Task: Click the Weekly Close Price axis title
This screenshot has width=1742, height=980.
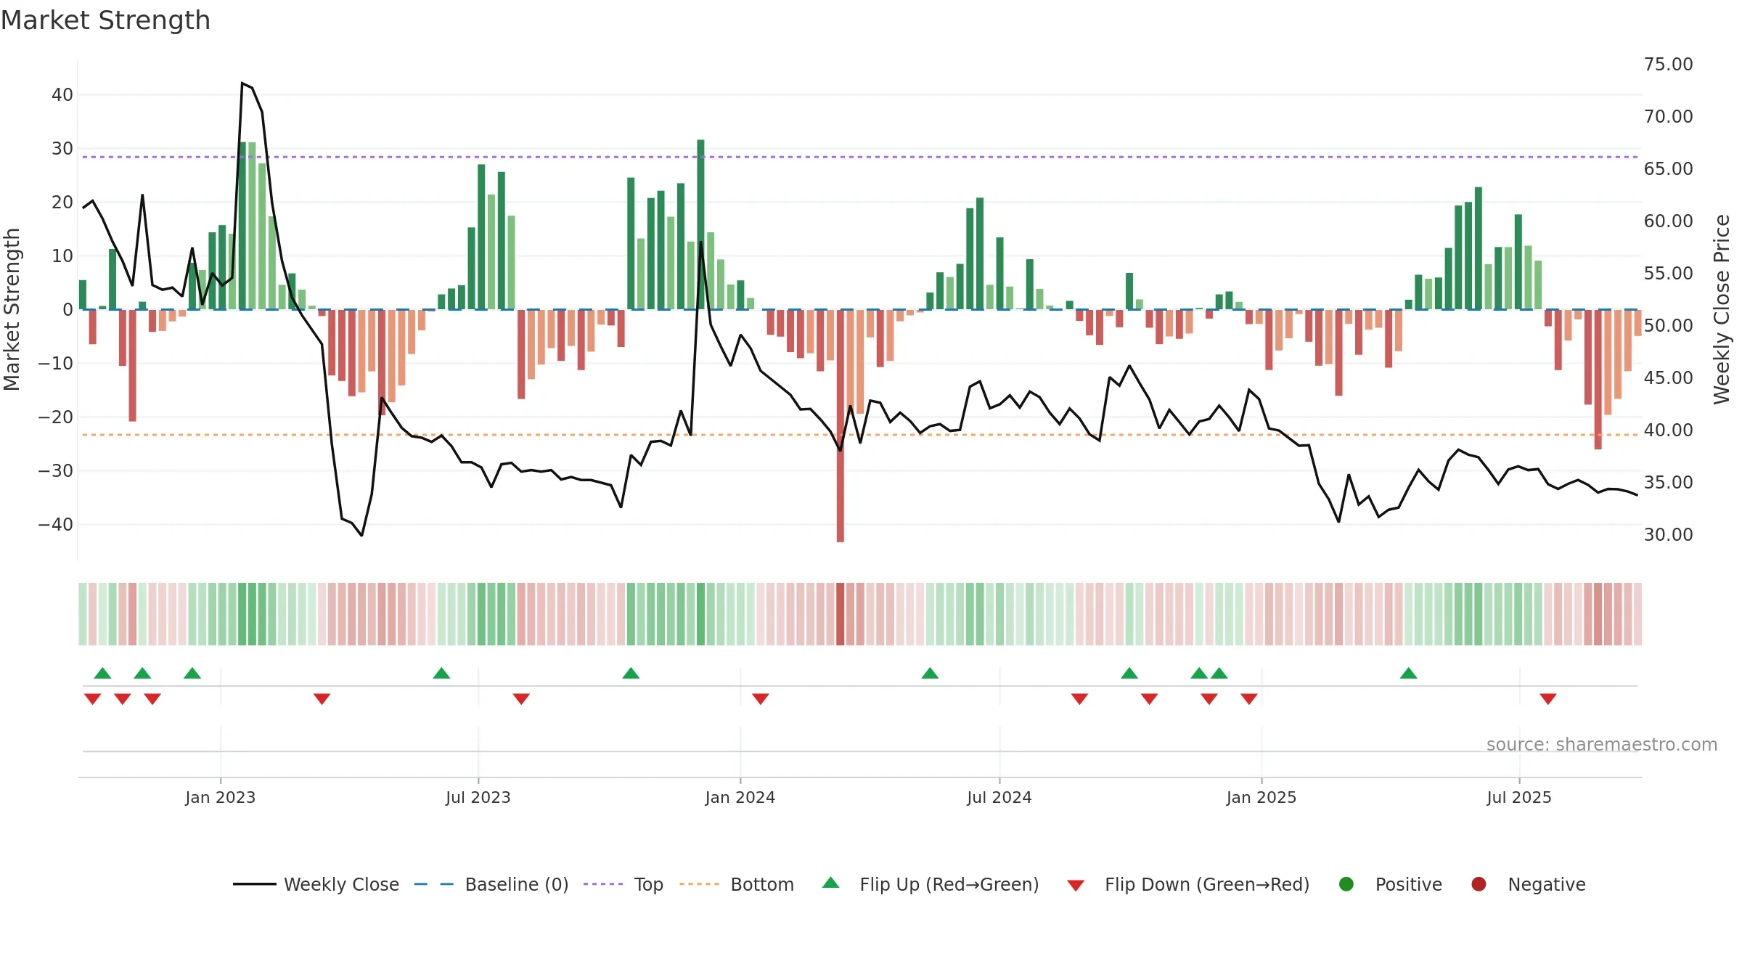Action: pos(1722,309)
